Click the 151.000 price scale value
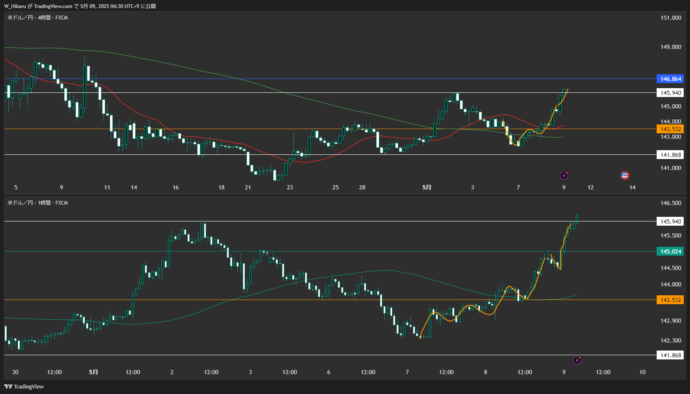This screenshot has width=690, height=394. 671,18
